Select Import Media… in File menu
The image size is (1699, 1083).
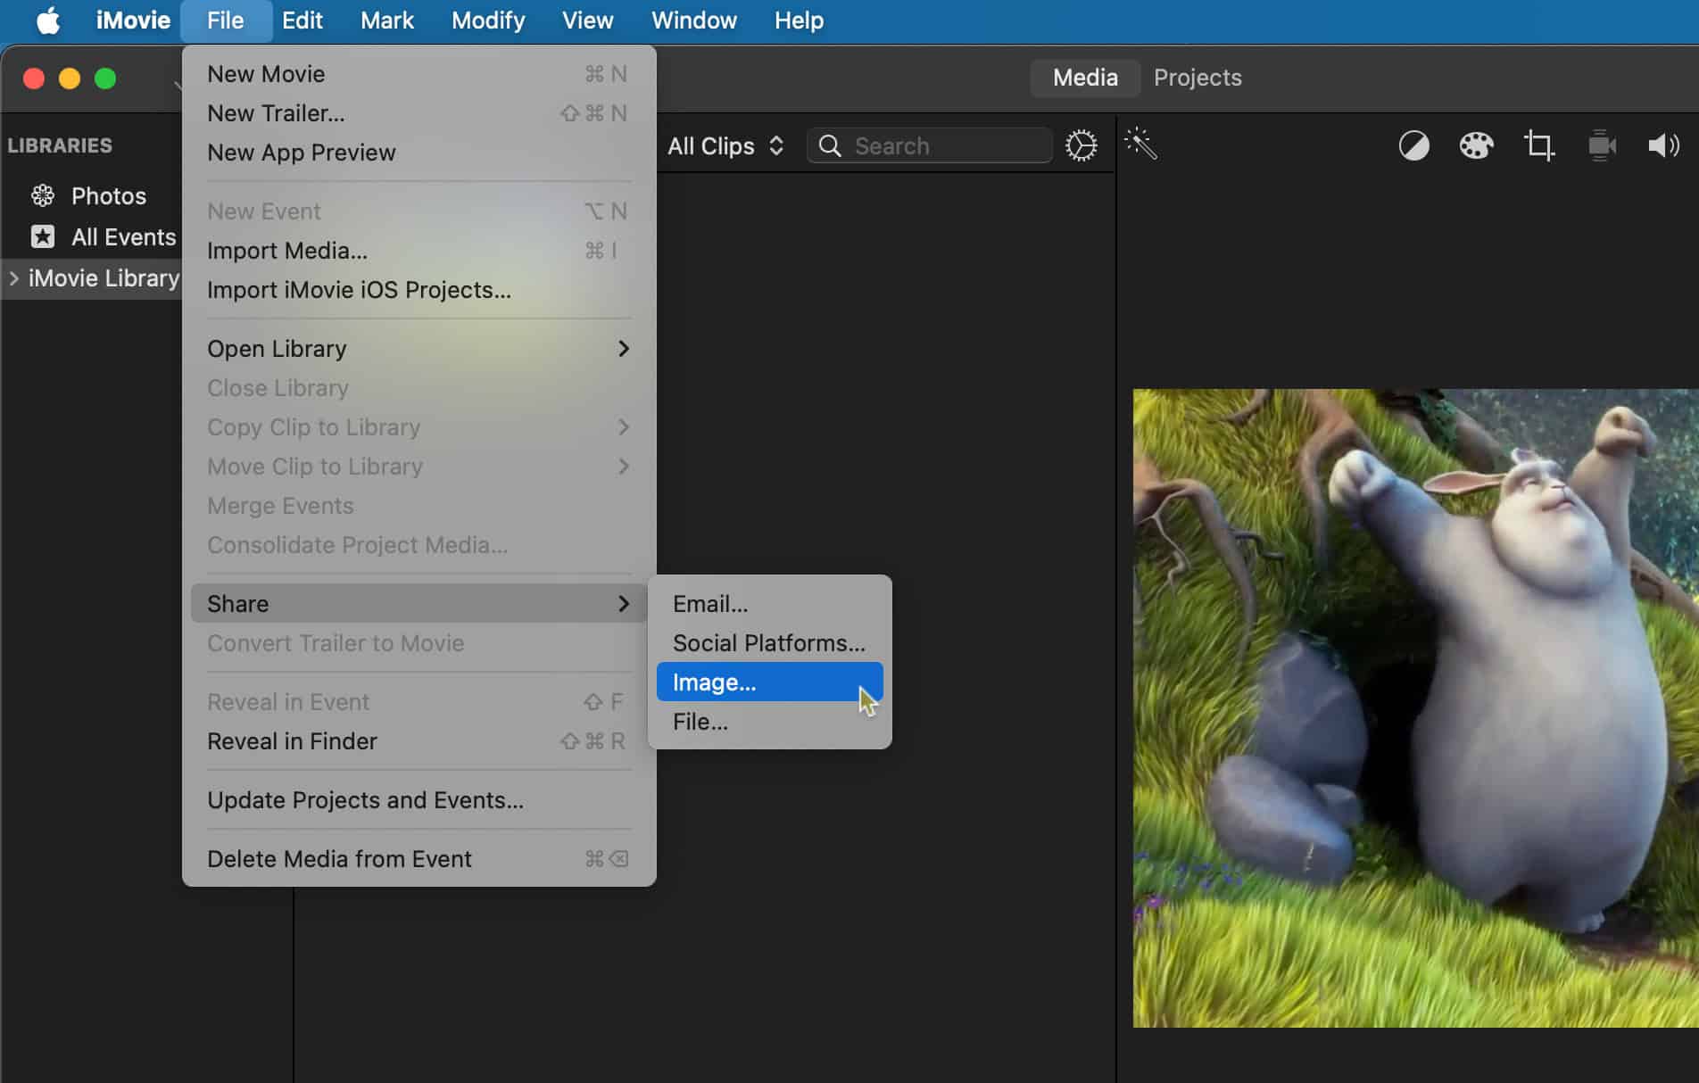(x=287, y=251)
